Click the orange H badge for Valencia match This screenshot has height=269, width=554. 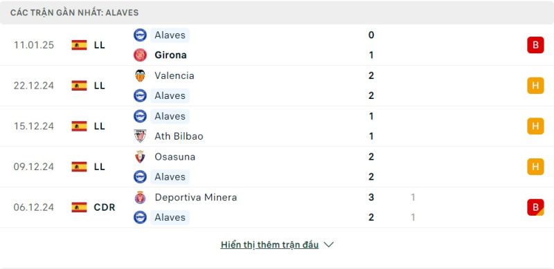pyautogui.click(x=535, y=86)
